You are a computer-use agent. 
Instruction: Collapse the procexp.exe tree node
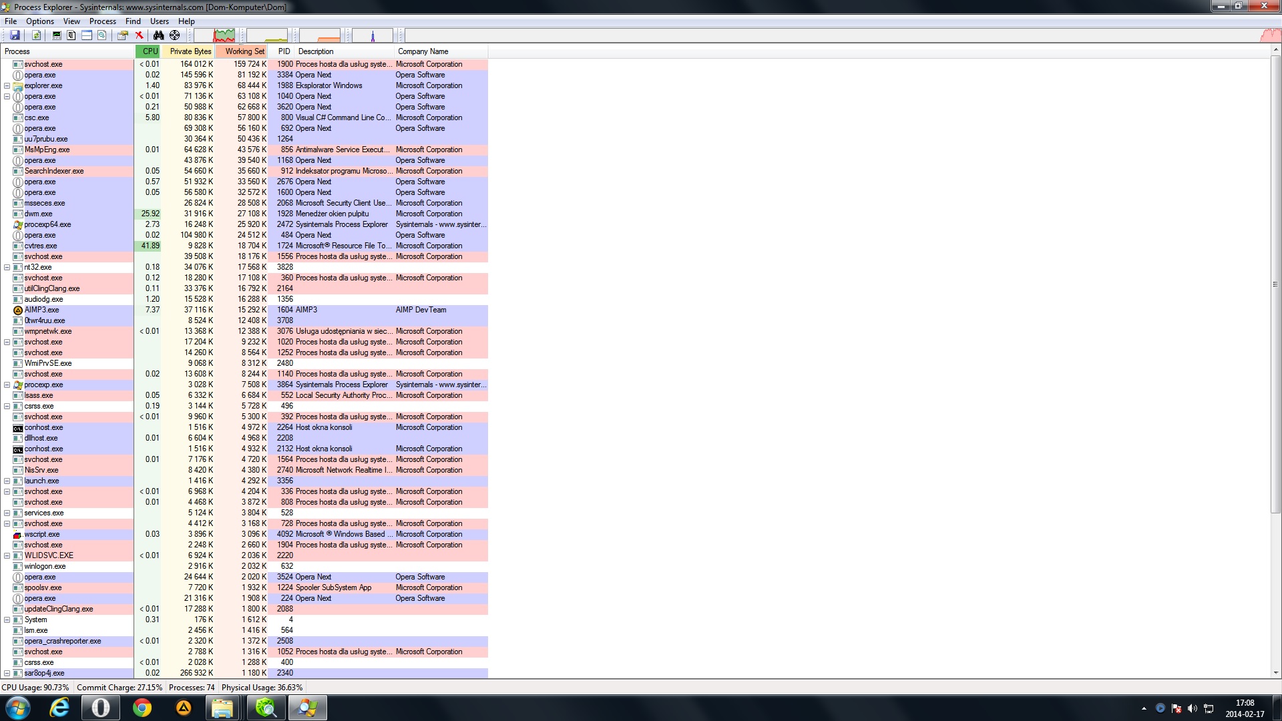7,385
